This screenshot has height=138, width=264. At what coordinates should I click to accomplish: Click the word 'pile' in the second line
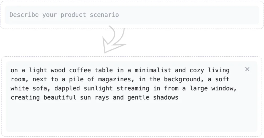76,79
